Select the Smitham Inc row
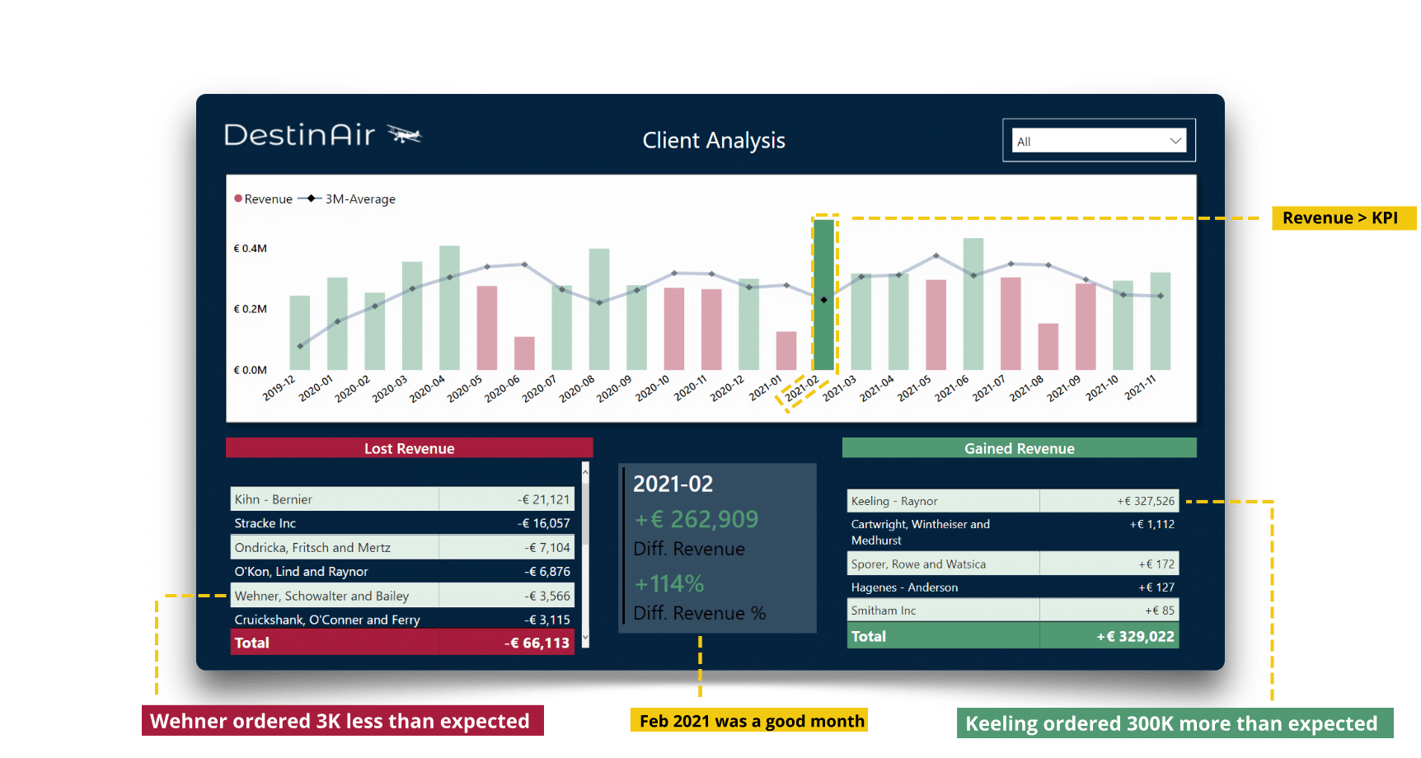1421x758 pixels. click(x=1013, y=611)
